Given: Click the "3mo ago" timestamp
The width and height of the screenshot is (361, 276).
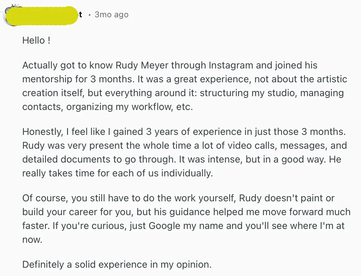Looking at the screenshot, I should (x=111, y=15).
